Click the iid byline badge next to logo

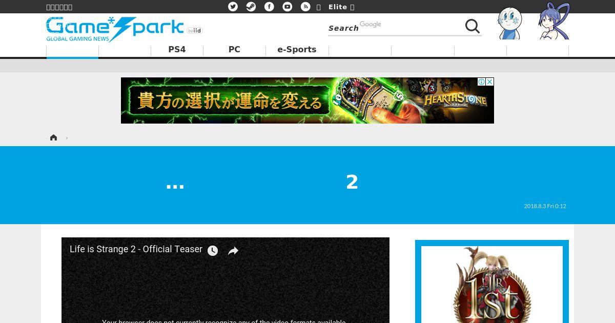click(195, 31)
